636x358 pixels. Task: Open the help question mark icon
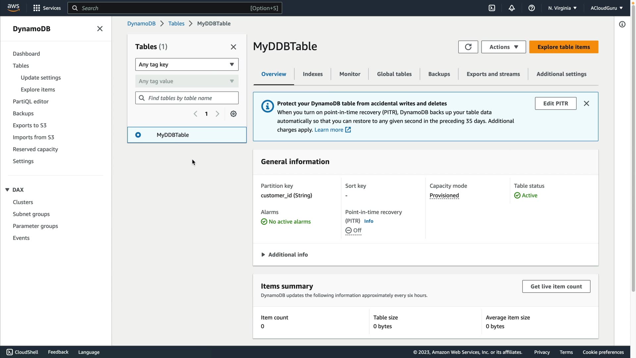click(531, 8)
